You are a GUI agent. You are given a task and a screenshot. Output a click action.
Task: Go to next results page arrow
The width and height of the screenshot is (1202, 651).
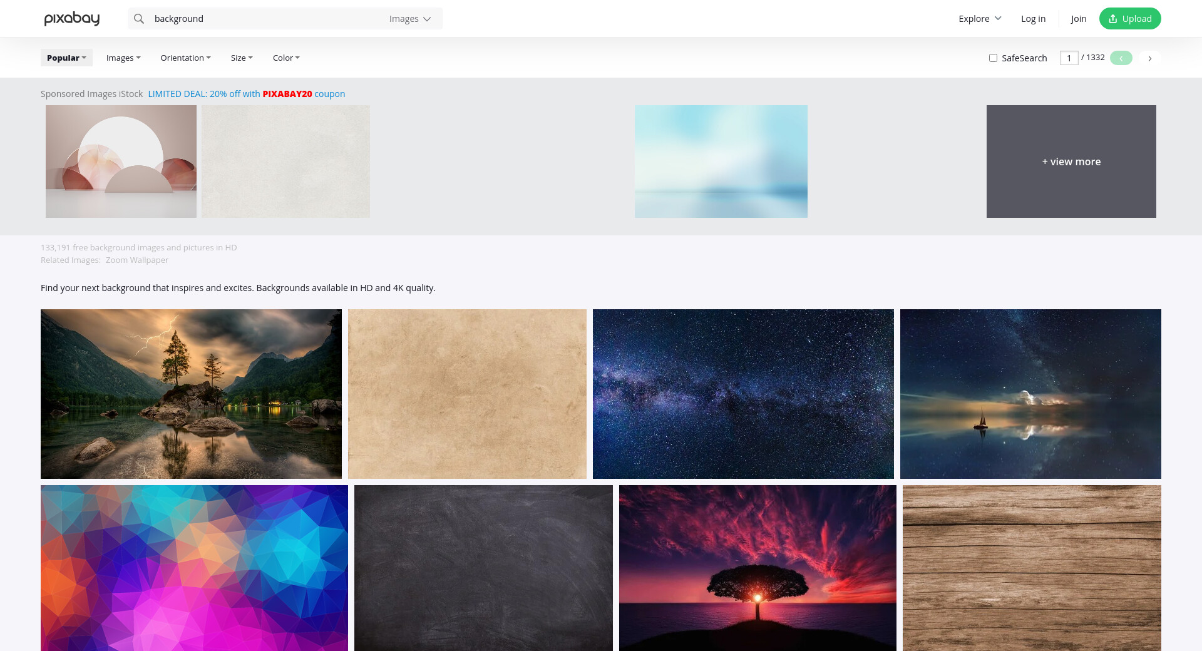coord(1149,58)
